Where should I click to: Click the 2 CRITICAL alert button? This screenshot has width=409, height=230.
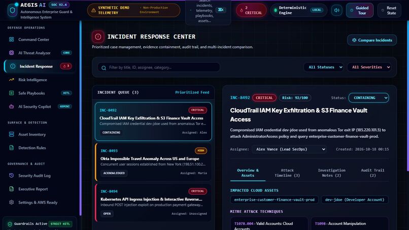tap(251, 11)
